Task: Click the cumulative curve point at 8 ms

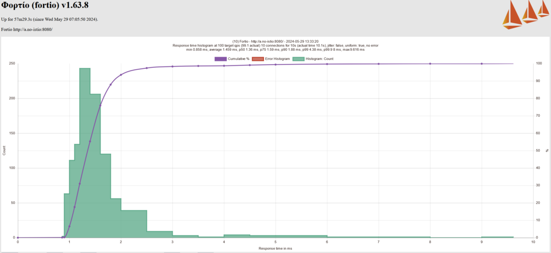Action: 430,64
